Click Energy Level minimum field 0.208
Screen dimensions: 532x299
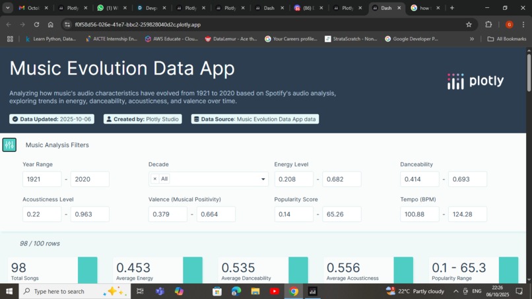[294, 179]
